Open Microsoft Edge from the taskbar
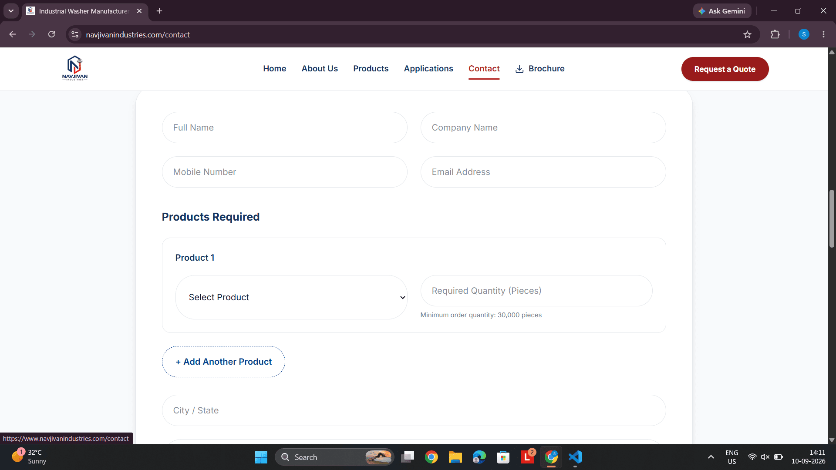This screenshot has height=470, width=836. tap(479, 457)
